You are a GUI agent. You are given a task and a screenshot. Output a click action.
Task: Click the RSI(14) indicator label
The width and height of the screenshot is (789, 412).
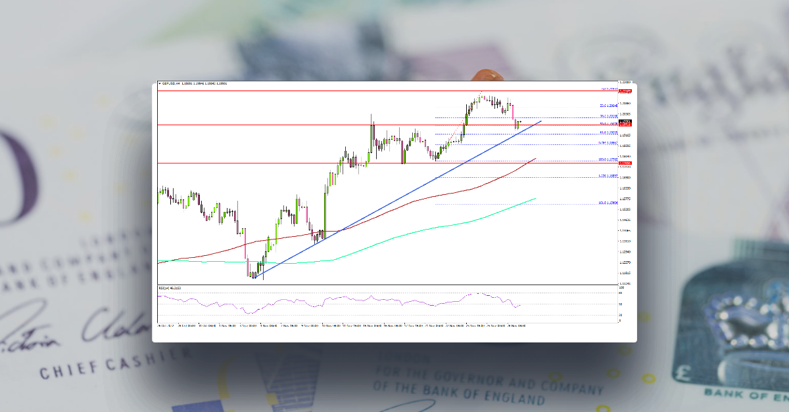pos(166,287)
